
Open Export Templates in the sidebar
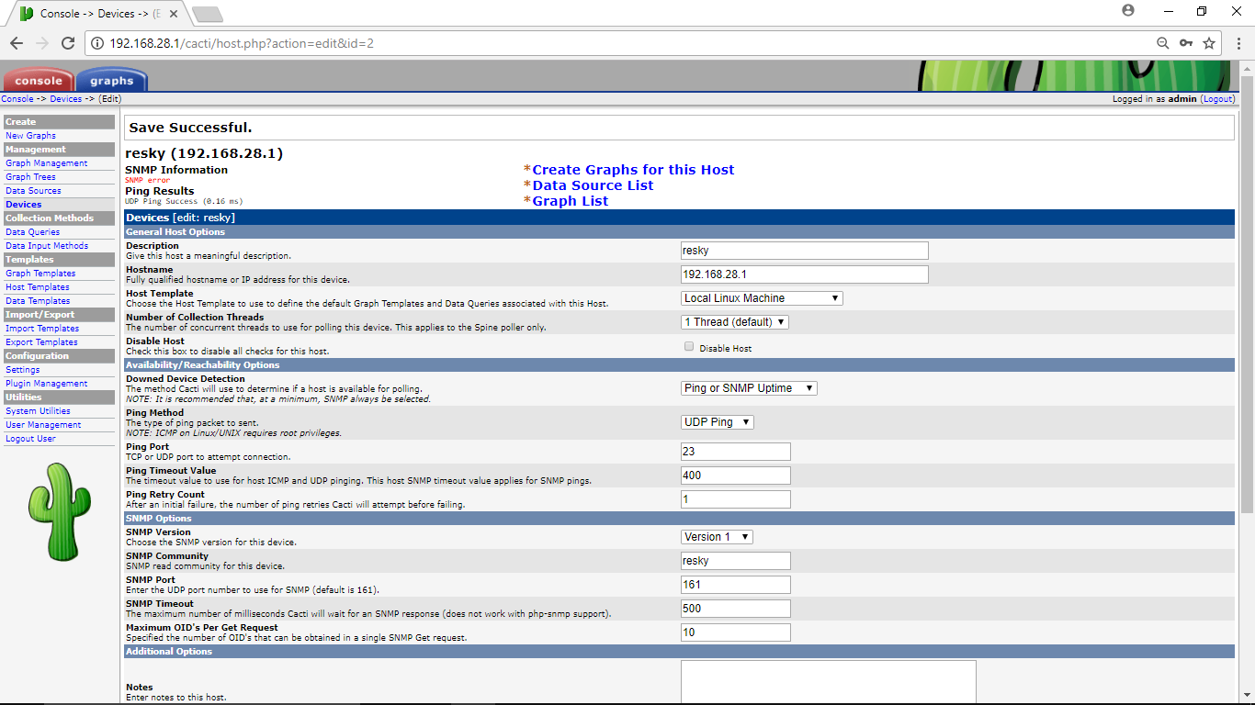(x=42, y=342)
